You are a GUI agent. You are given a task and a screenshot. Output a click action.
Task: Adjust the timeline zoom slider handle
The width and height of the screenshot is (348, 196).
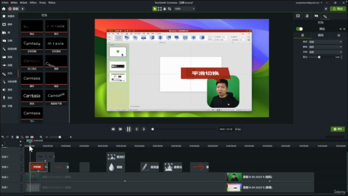pyautogui.click(x=60, y=137)
